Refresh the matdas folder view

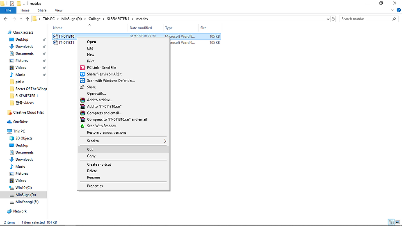(x=333, y=19)
